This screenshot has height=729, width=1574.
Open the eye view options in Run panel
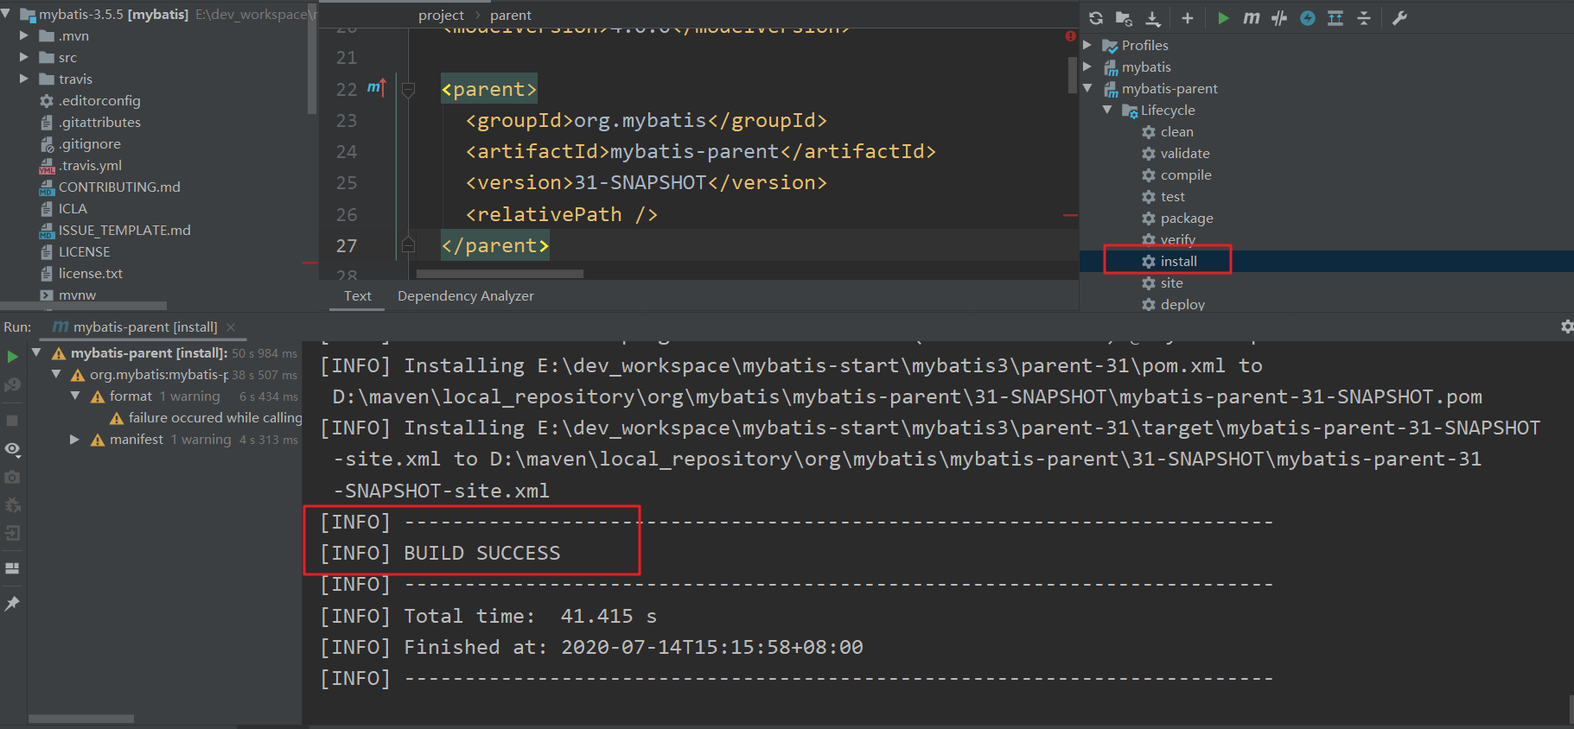pyautogui.click(x=12, y=449)
